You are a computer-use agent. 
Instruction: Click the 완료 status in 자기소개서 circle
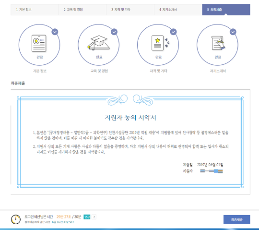(218, 57)
